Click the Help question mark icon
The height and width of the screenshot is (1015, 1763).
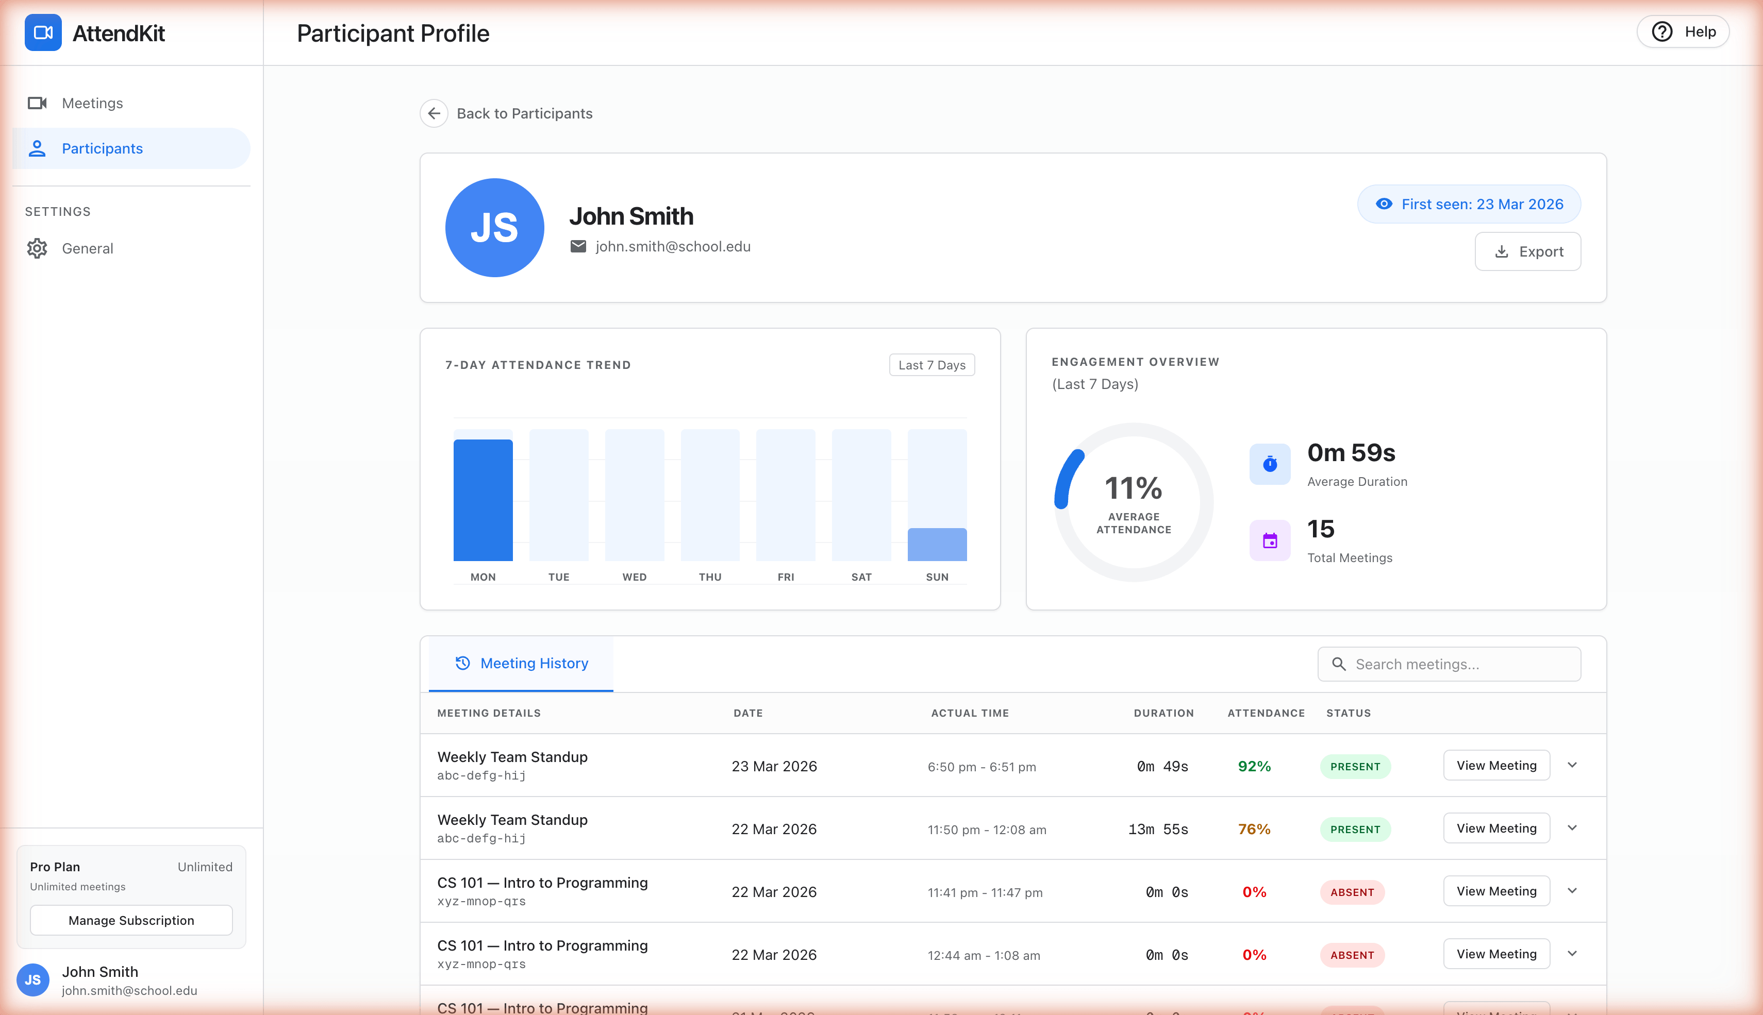coord(1662,32)
